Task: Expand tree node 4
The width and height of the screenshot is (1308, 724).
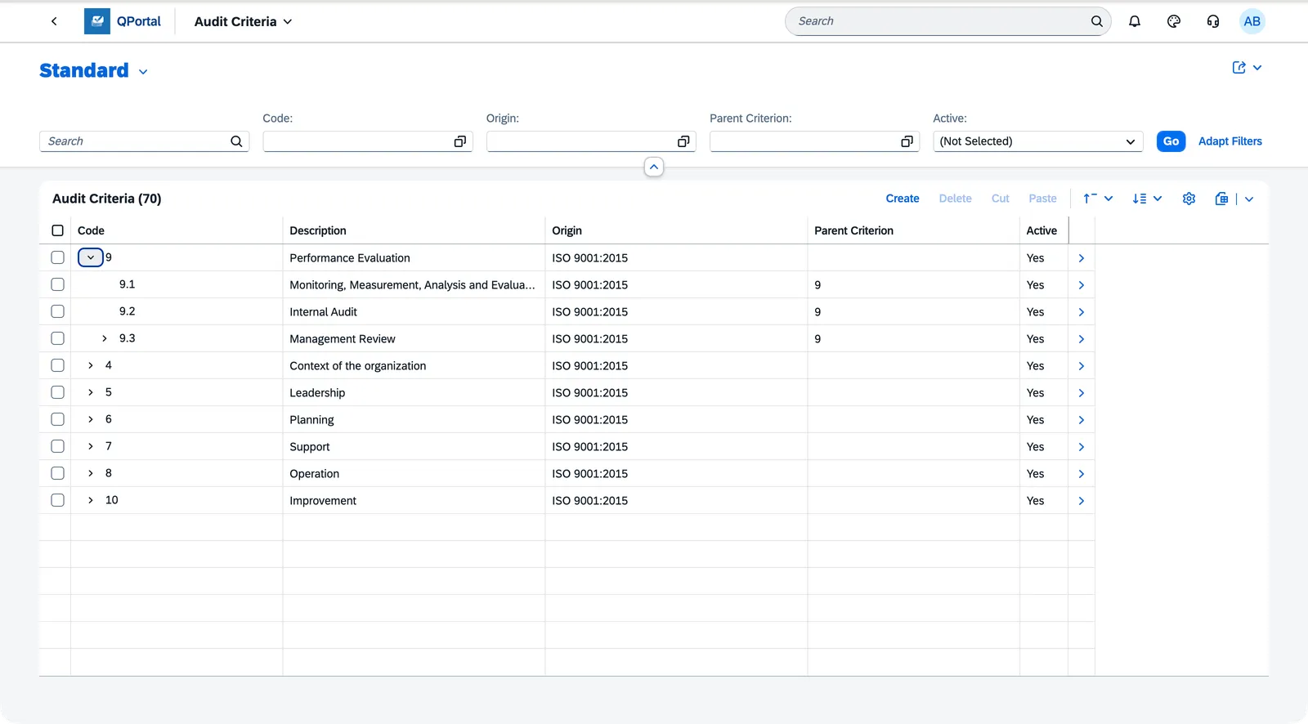Action: [x=91, y=365]
